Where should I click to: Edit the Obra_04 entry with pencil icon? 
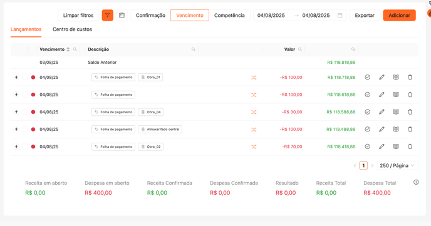pyautogui.click(x=382, y=112)
